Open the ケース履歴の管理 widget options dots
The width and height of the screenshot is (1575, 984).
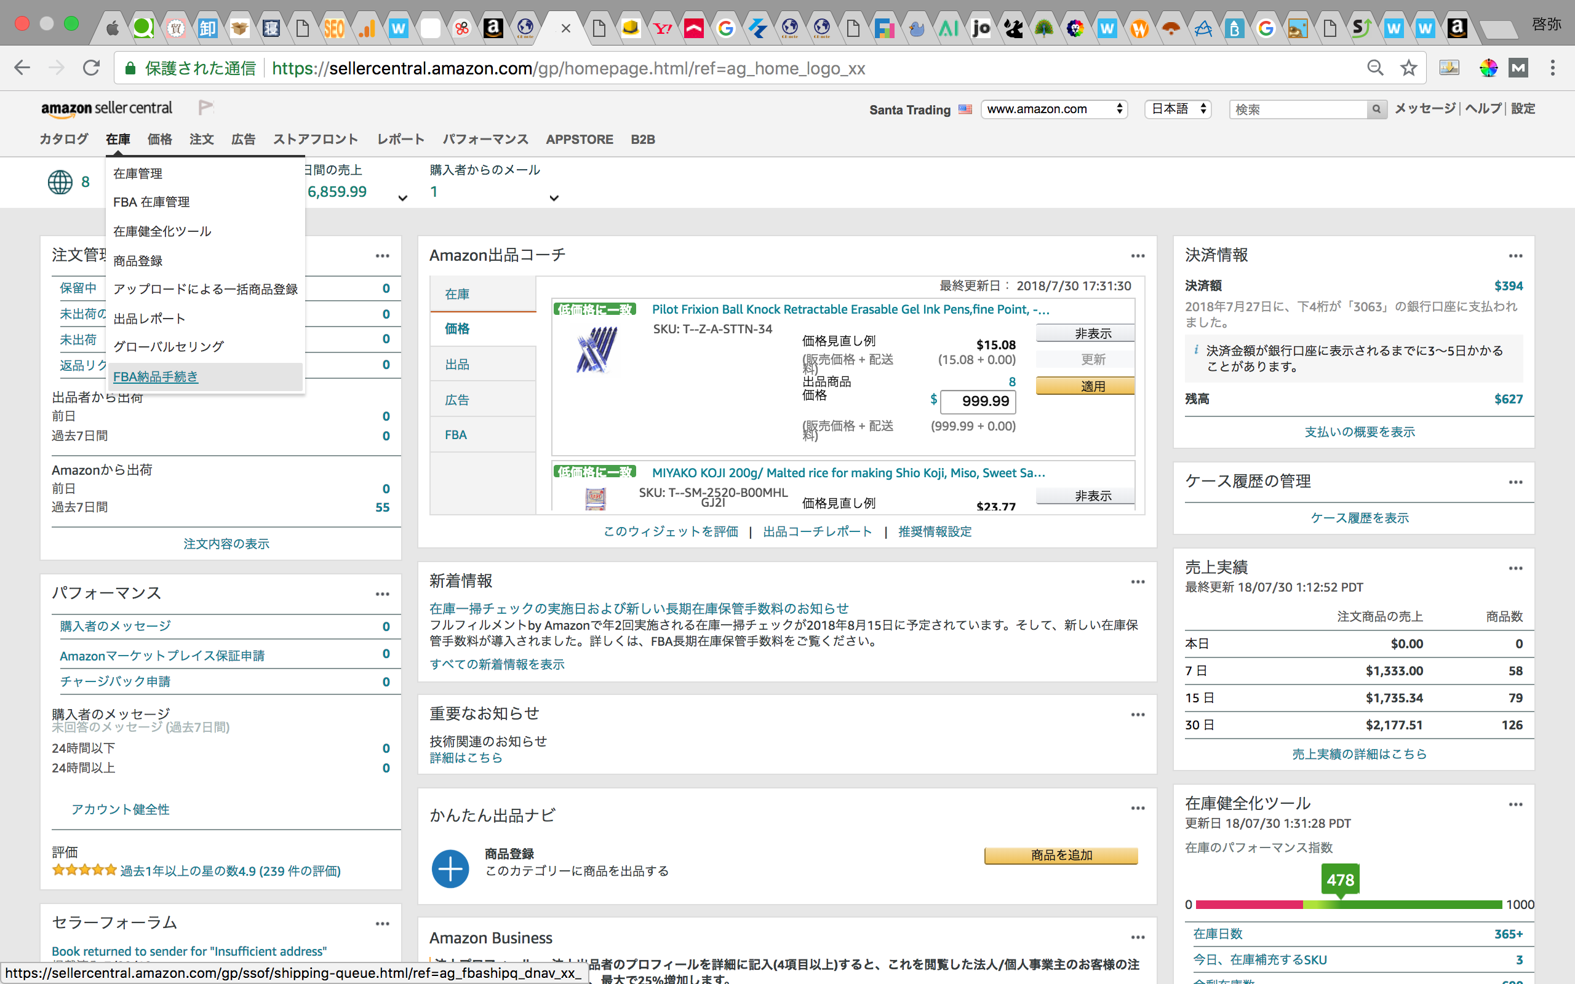[x=1516, y=482]
